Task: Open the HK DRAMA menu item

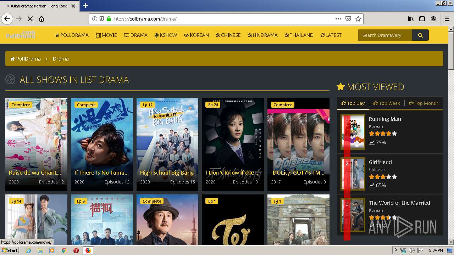Action: pos(263,35)
